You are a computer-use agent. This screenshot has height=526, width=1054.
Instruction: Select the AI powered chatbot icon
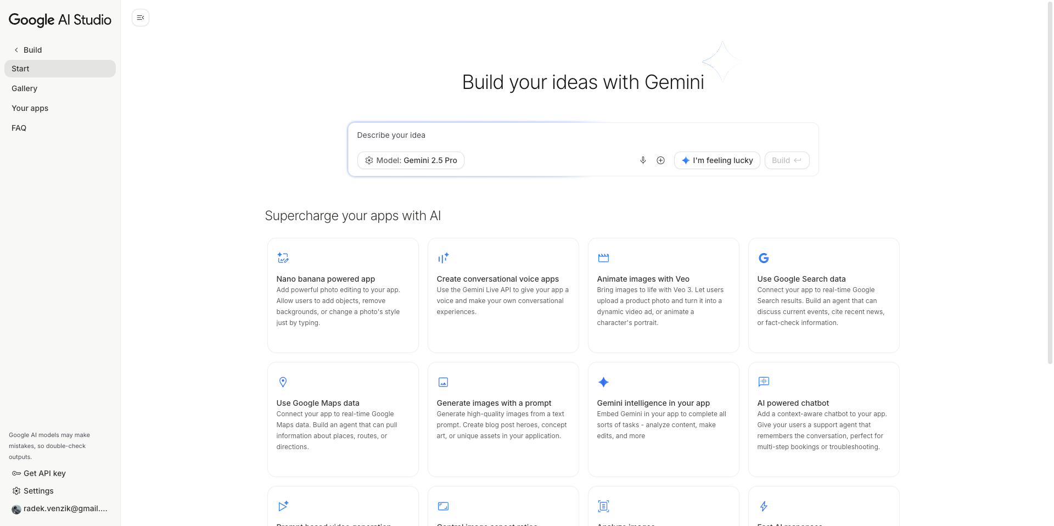tap(764, 382)
